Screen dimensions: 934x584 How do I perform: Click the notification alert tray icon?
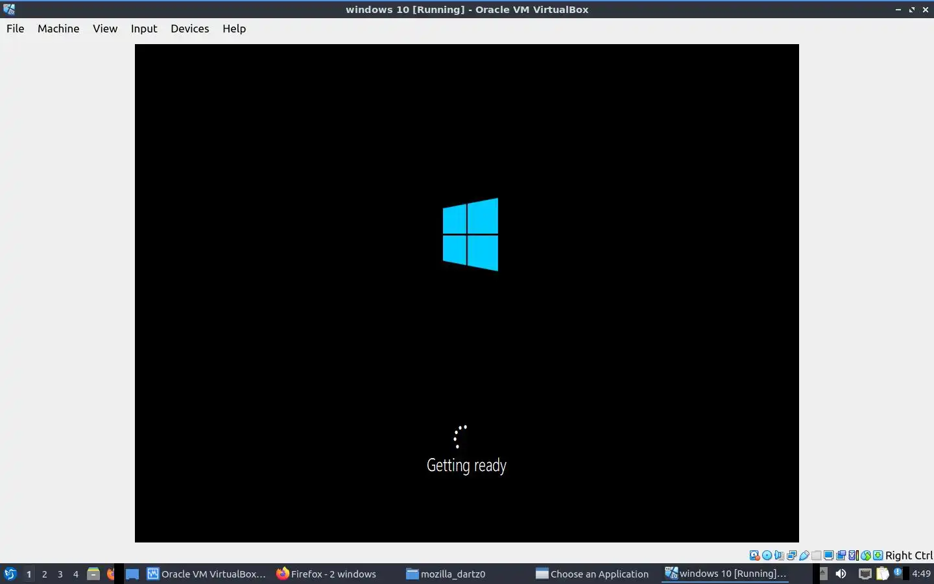click(x=898, y=572)
